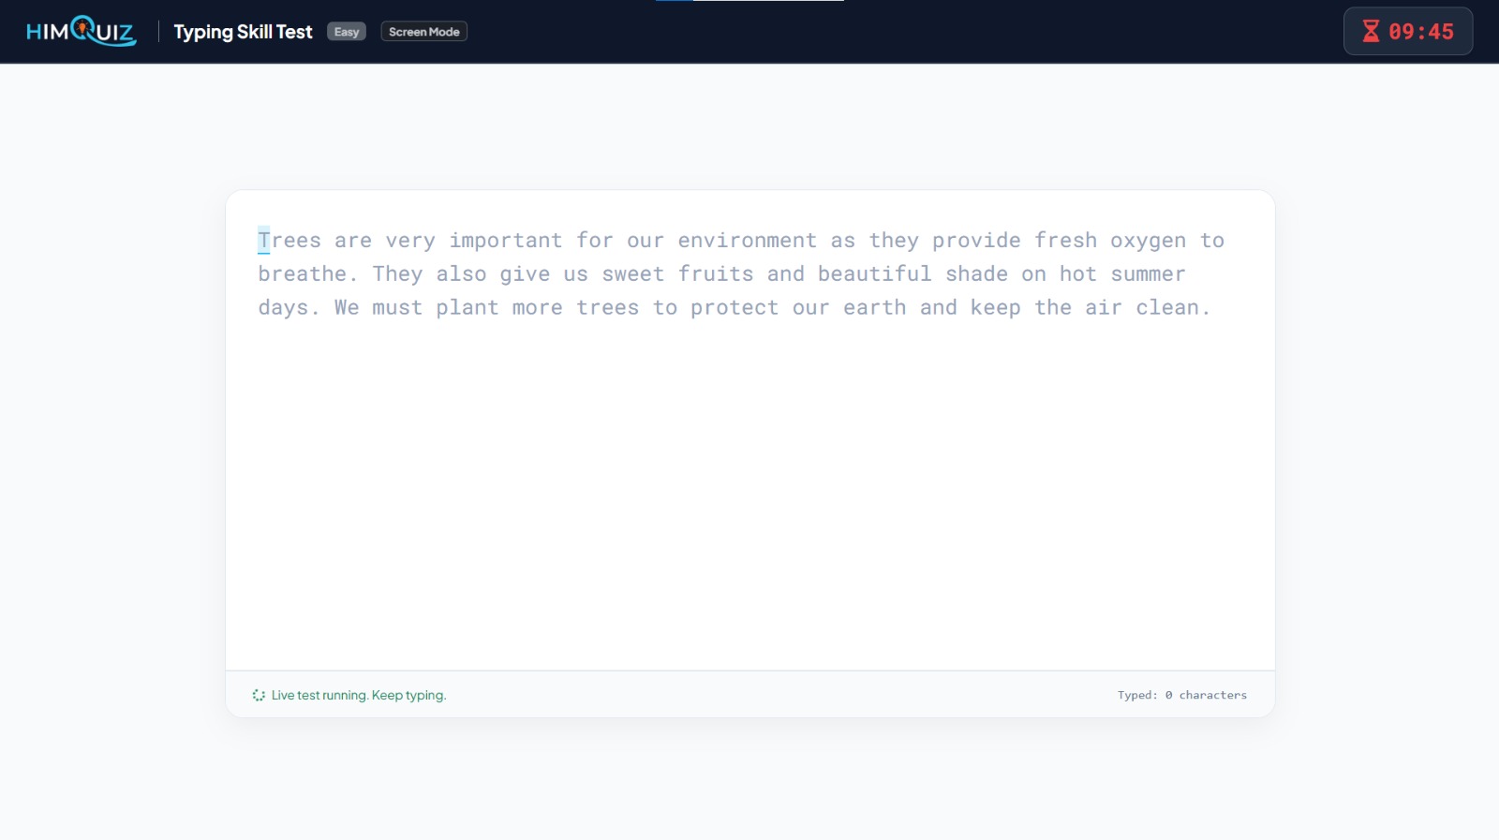Click the word 'breathe.' in the passage
Viewport: 1499px width, 840px height.
(308, 274)
